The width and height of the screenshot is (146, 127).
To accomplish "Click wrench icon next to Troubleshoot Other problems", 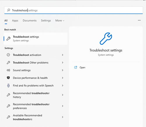I will click(x=8, y=62).
